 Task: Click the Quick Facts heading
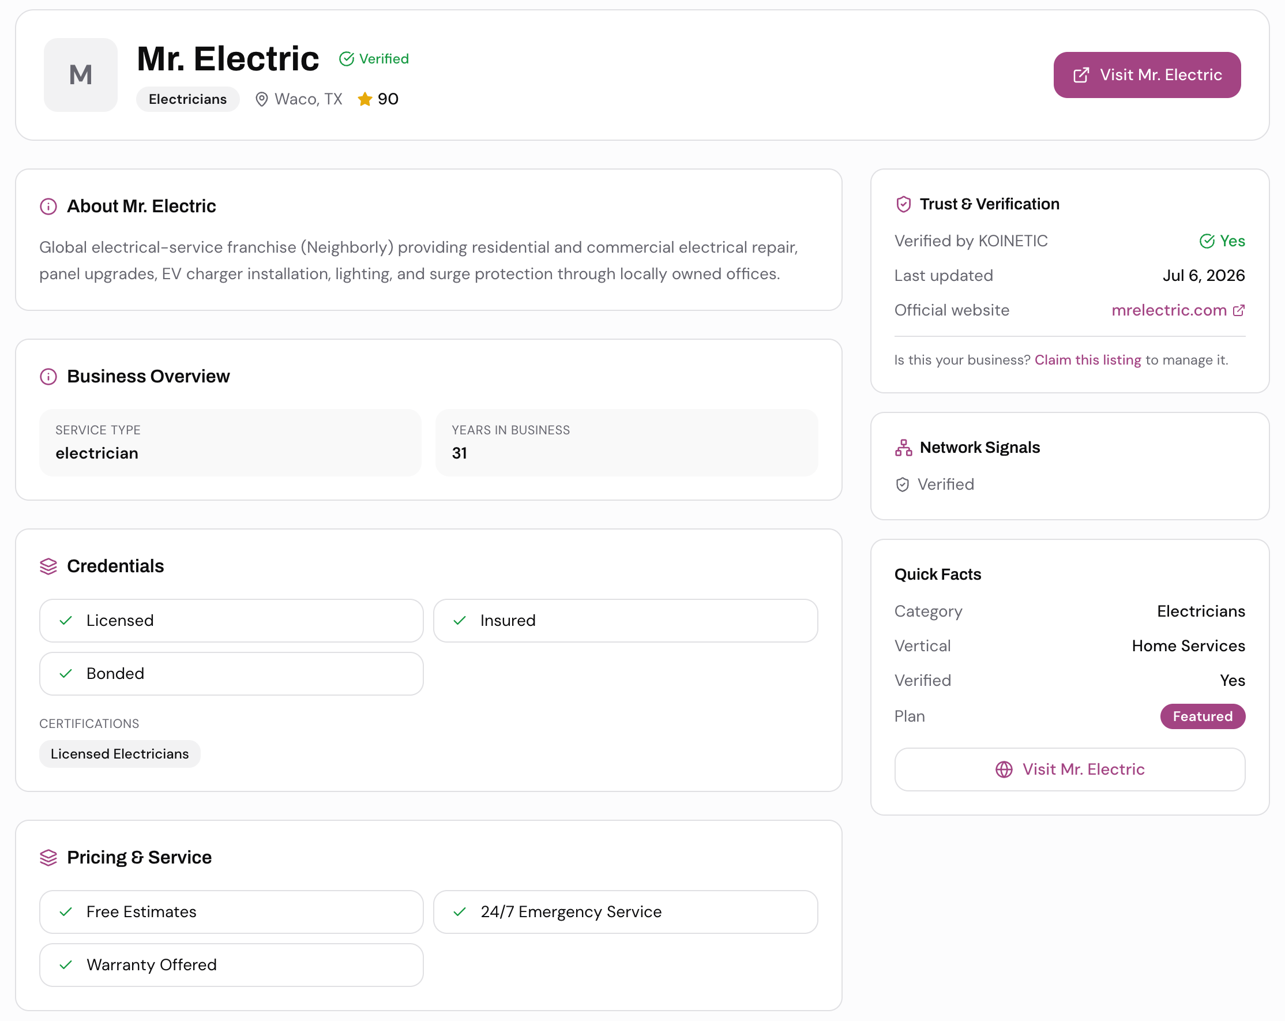click(938, 575)
